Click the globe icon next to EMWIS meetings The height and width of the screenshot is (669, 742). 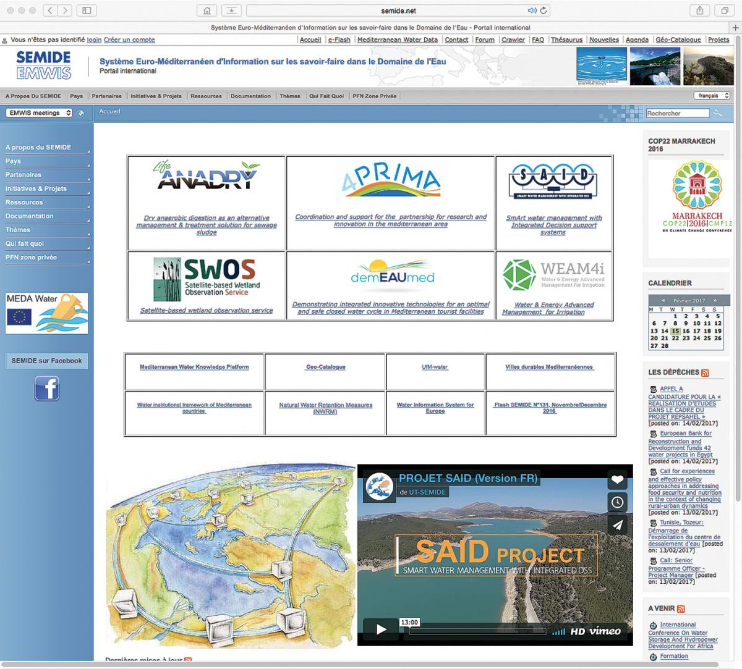coord(80,113)
